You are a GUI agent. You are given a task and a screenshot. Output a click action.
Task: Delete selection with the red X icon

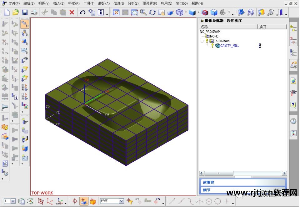click(72, 13)
